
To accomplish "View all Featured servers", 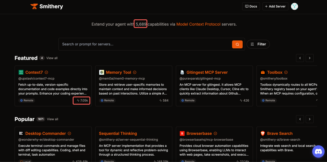I will tap(52, 58).
